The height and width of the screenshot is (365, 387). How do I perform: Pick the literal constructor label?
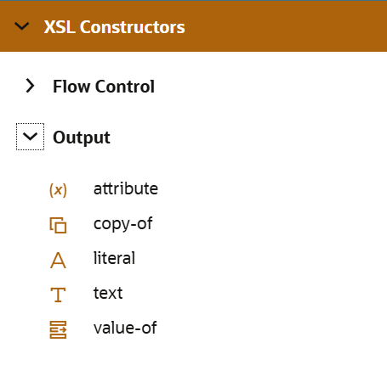pyautogui.click(x=114, y=258)
